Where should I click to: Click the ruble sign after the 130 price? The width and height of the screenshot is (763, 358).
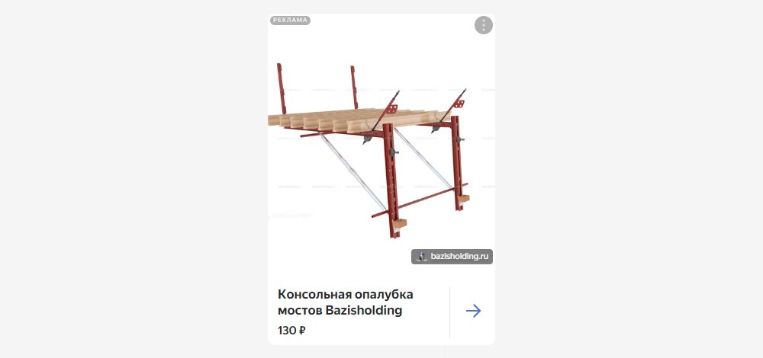(301, 331)
